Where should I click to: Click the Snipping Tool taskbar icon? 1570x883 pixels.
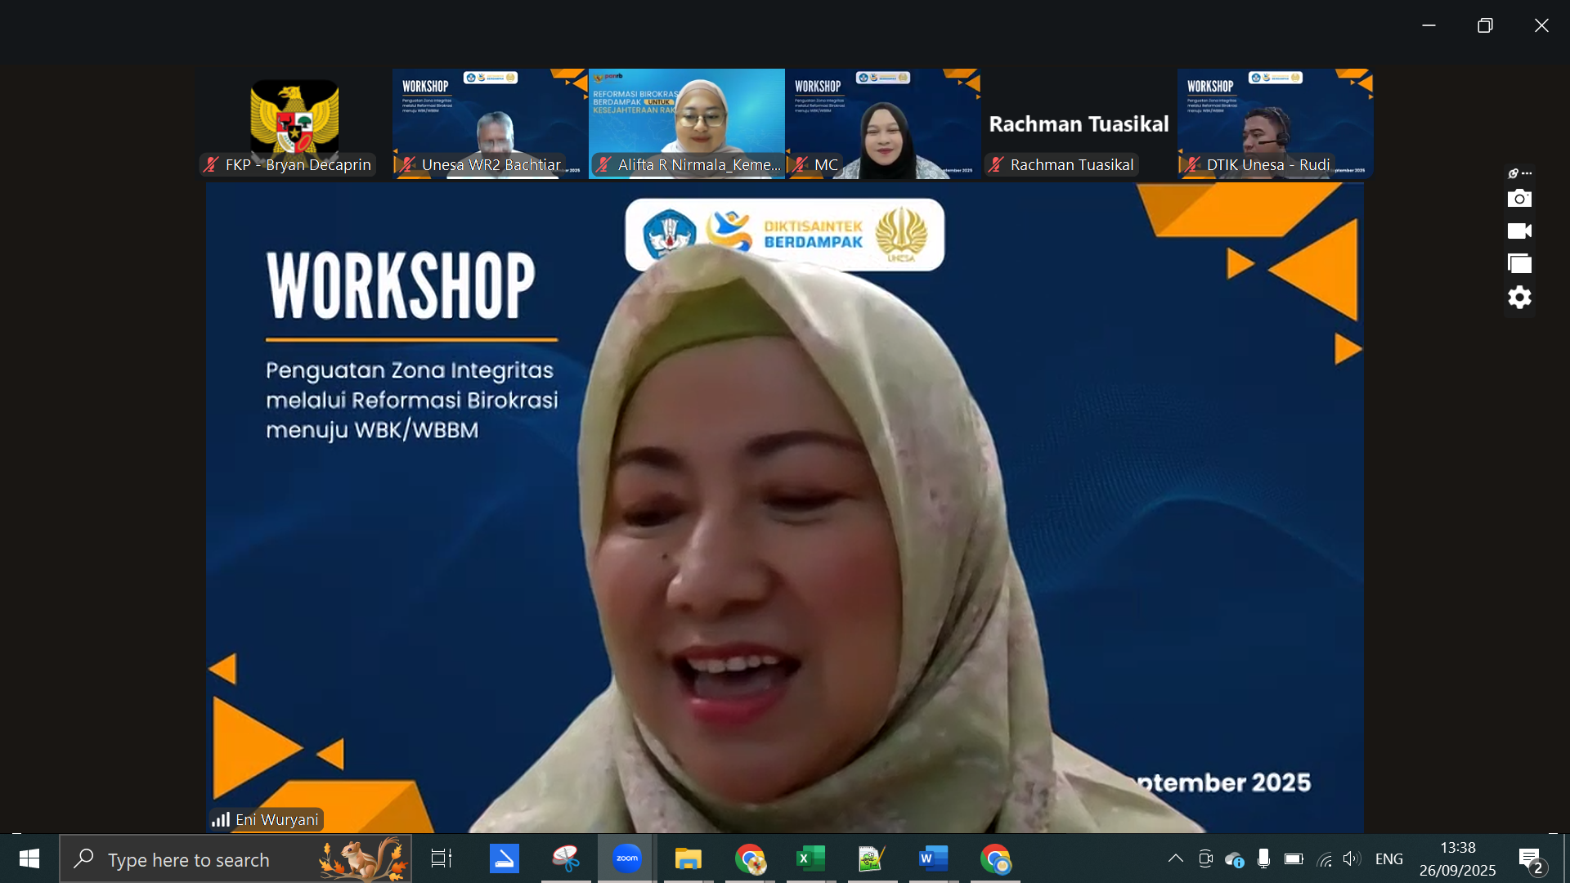565,858
